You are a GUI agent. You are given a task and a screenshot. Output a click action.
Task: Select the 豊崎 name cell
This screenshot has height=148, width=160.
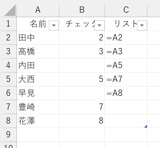(38, 107)
